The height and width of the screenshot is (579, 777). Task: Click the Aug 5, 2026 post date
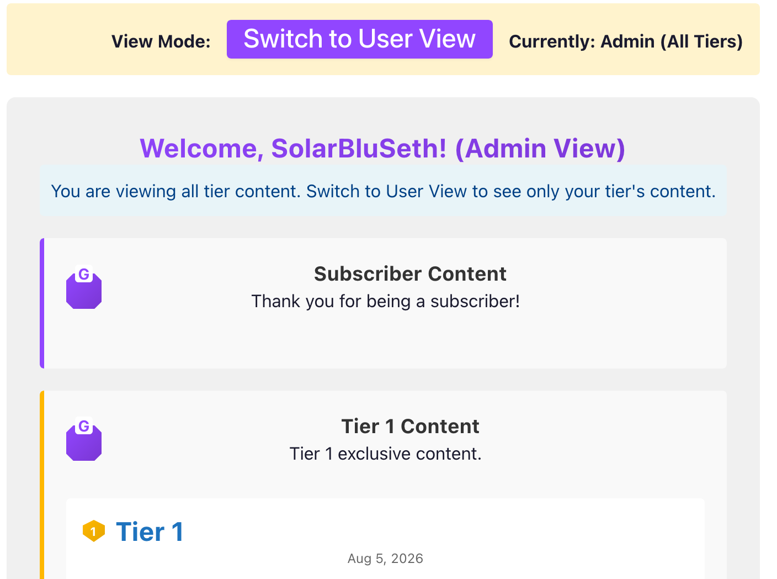[385, 559]
